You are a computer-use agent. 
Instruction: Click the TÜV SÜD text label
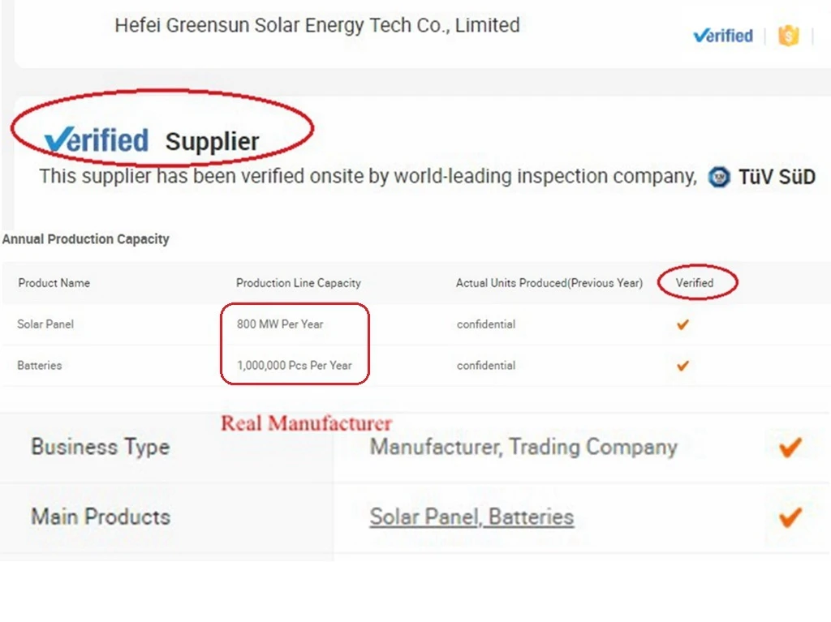777,177
